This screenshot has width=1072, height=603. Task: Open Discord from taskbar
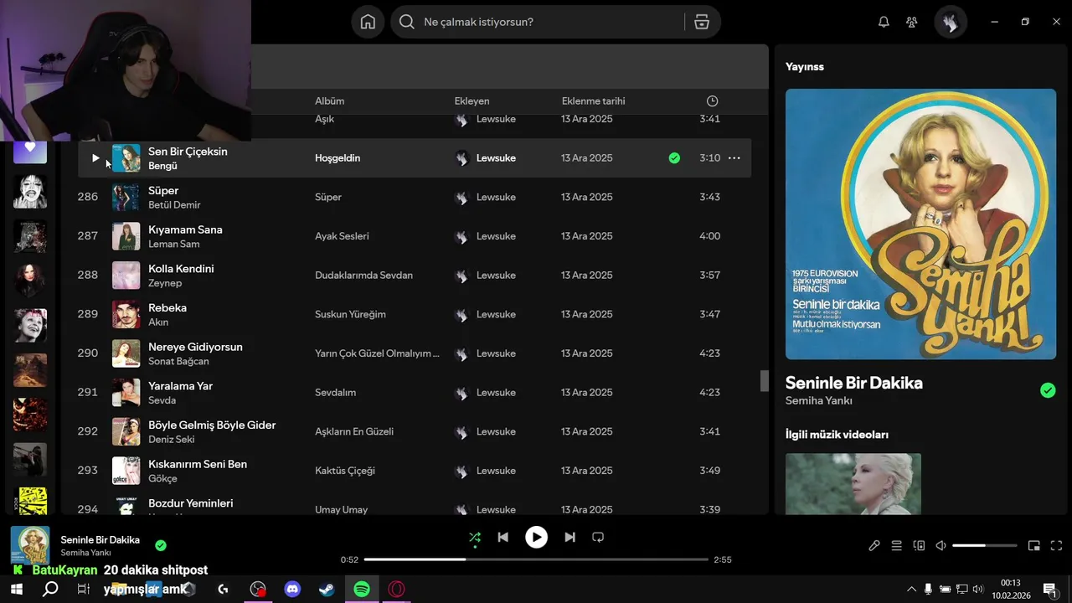292,589
